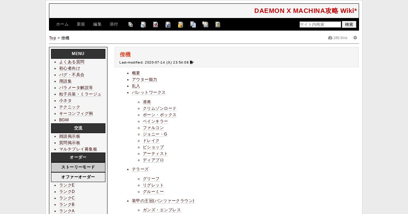Screen dimensions: 408x214
Task: Open the 小ネタ sidebar link
Action: (65, 101)
